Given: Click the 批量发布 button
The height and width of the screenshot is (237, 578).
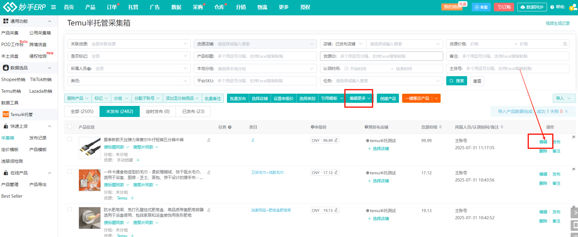Looking at the screenshot, I should pos(238,98).
